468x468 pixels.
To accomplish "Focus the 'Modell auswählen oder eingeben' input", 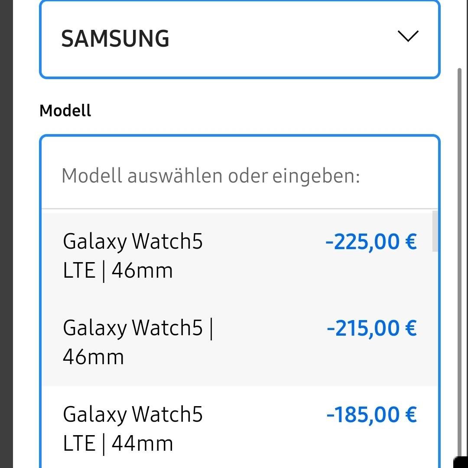I will tap(211, 176).
